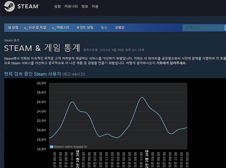The height and width of the screenshot is (168, 226).
Task: Click the 3월 26일 date marker on axis
Action: (147, 159)
